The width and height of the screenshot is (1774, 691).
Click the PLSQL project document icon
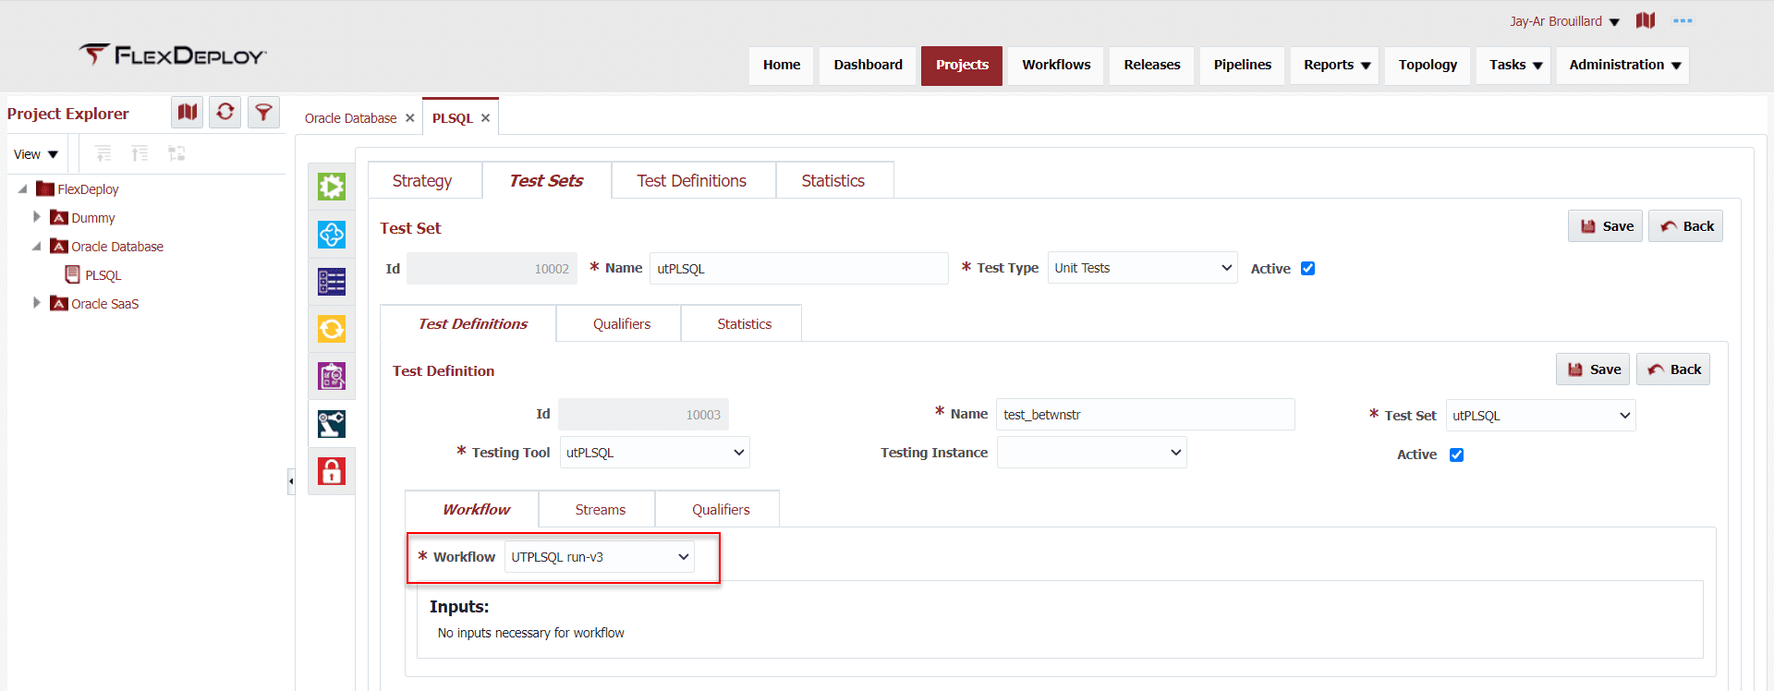(72, 274)
